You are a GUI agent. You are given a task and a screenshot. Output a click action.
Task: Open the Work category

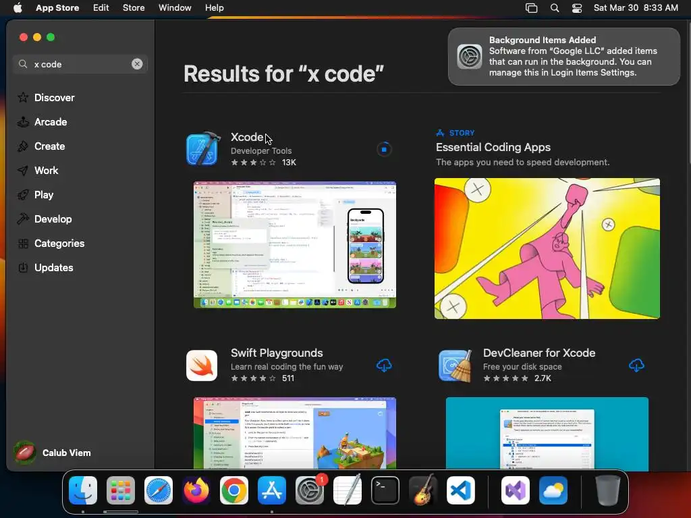tap(47, 170)
